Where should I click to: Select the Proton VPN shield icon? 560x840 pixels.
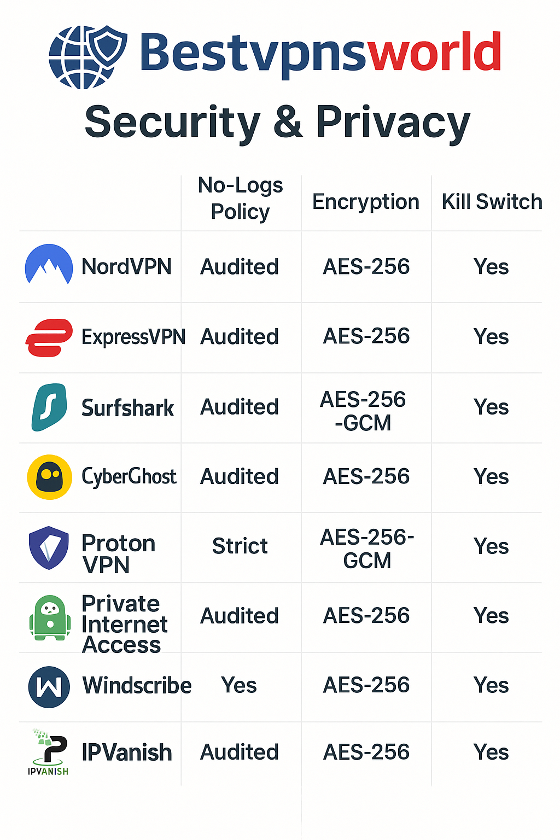49,548
